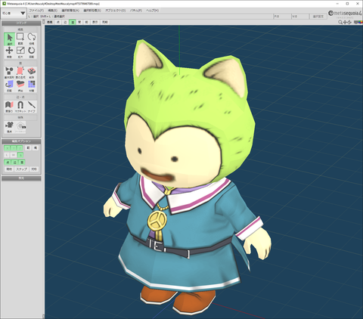Image resolution: width=363 pixels, height=319 pixels.
Task: Select the View camera (視点) tool
Action: [10, 127]
